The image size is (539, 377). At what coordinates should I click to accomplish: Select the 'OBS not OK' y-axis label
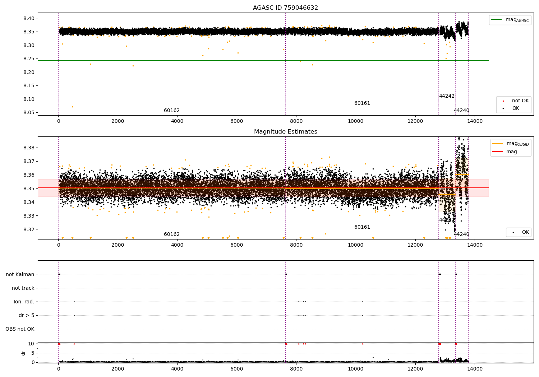tap(20, 329)
